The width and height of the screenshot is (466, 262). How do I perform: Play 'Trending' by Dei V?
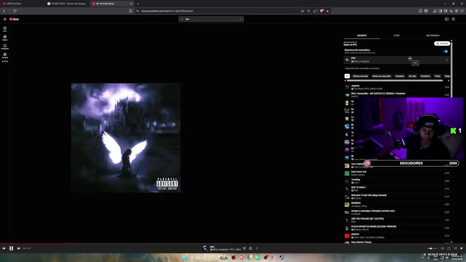click(x=397, y=181)
